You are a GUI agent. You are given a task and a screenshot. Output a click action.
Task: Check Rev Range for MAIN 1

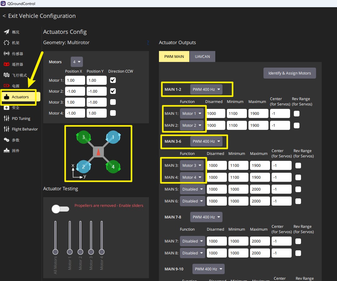297,114
